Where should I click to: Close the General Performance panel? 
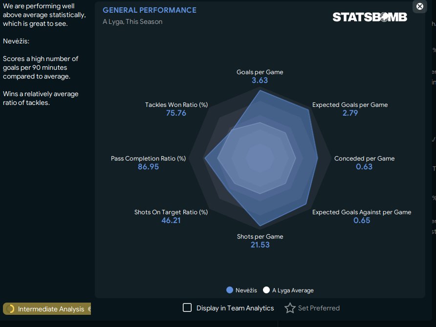click(x=419, y=6)
